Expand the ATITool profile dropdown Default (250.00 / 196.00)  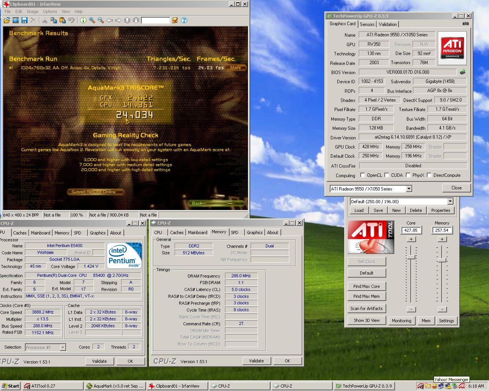click(450, 202)
